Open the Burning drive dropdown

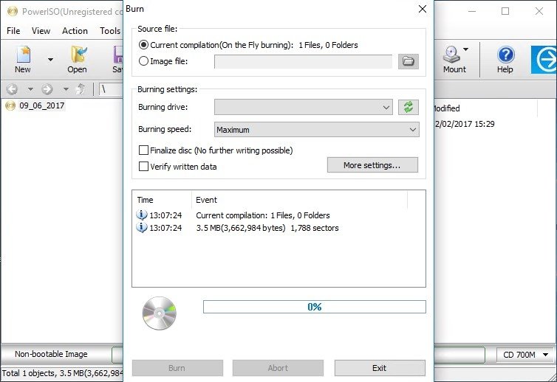tap(304, 107)
